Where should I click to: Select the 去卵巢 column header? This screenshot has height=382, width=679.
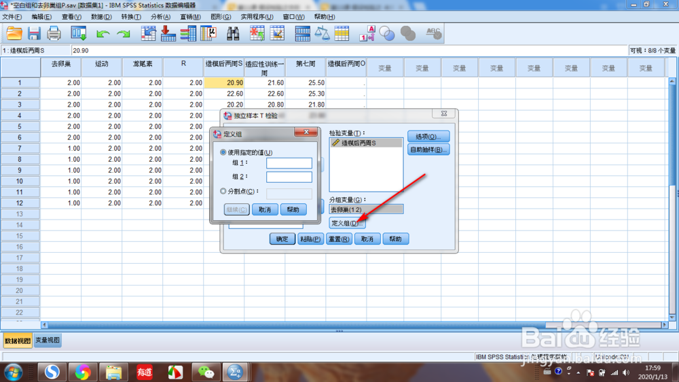(61, 68)
